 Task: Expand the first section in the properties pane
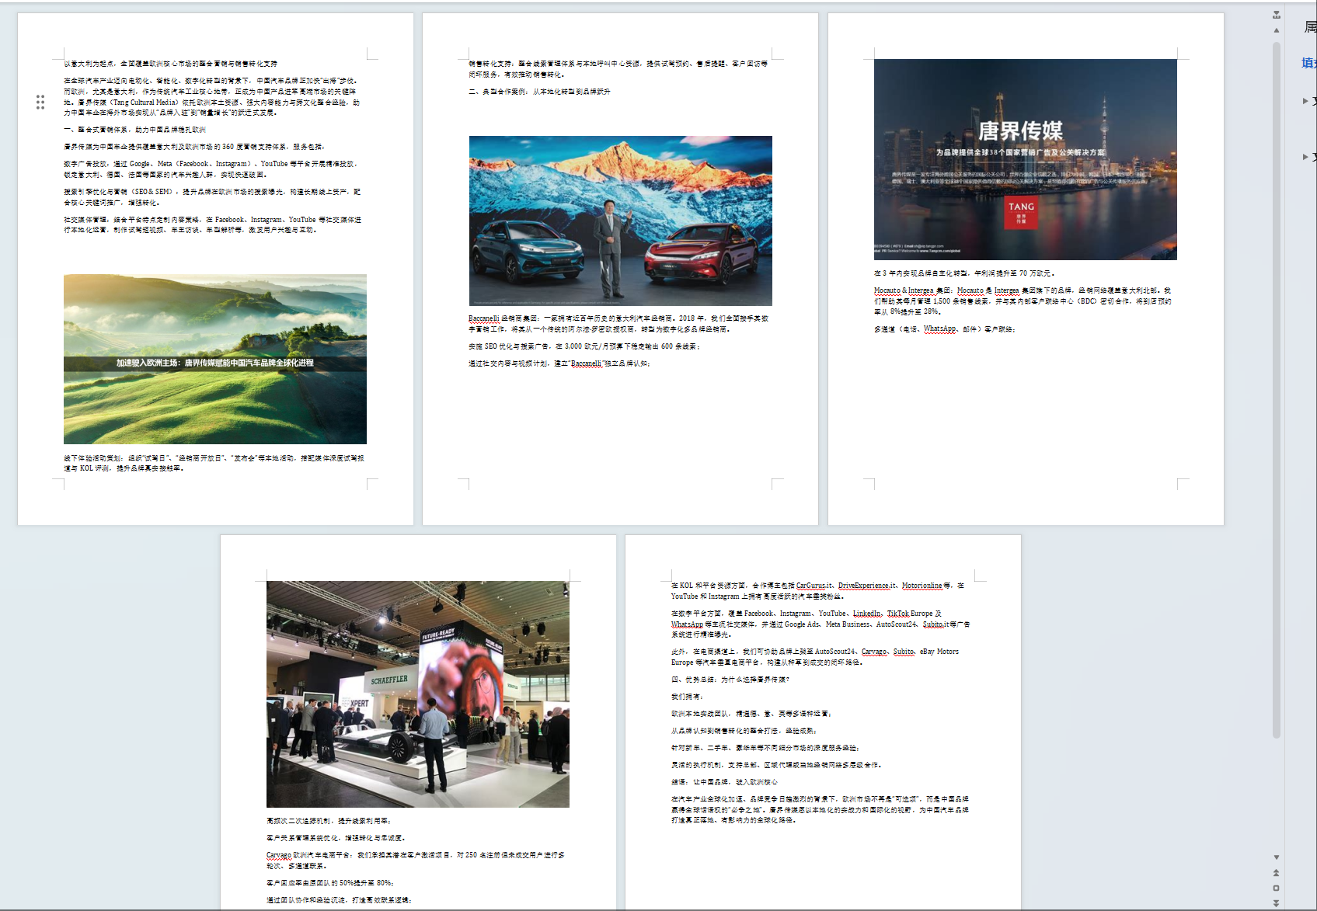1305,101
